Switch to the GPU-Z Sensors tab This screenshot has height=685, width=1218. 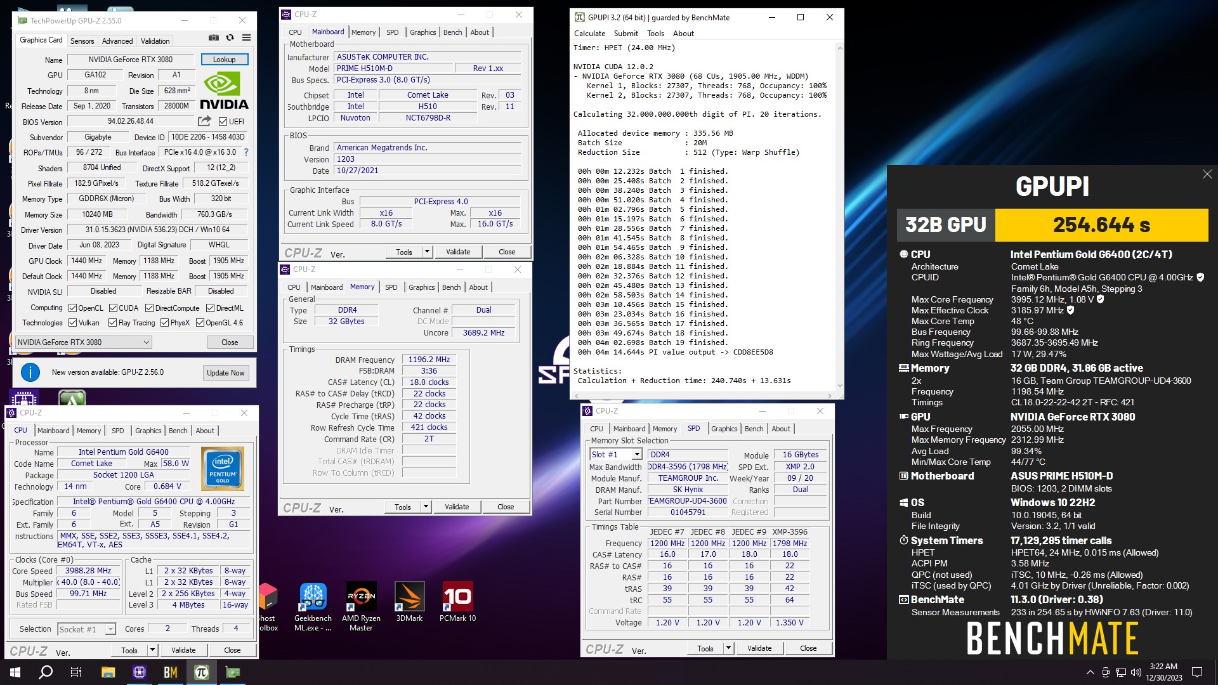click(x=82, y=41)
